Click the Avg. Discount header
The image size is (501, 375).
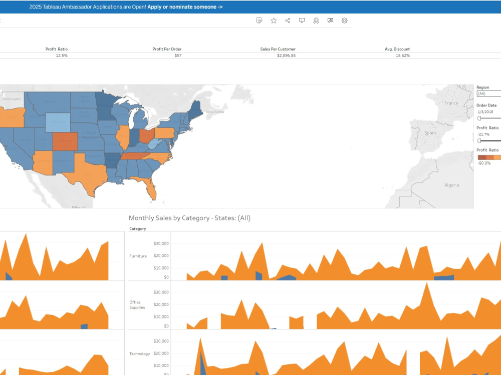click(x=397, y=49)
